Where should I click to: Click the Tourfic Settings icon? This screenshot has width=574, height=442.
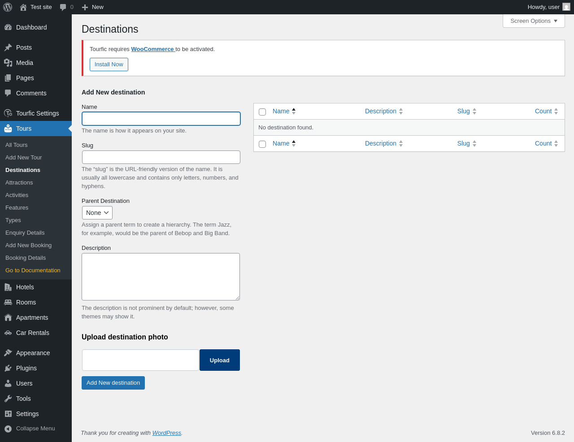[x=8, y=113]
